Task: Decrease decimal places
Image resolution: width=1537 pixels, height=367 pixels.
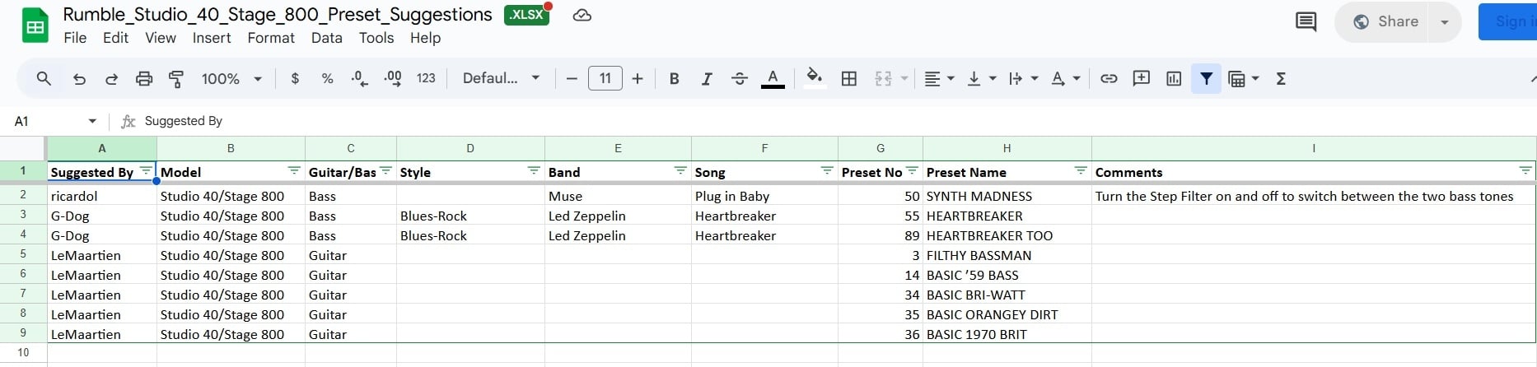Action: tap(359, 78)
